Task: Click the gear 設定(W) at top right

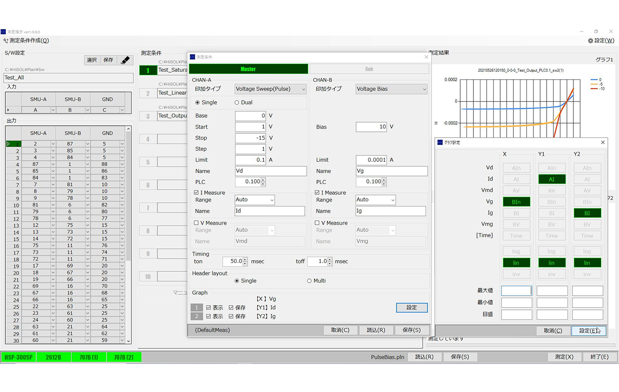Action: (x=601, y=41)
